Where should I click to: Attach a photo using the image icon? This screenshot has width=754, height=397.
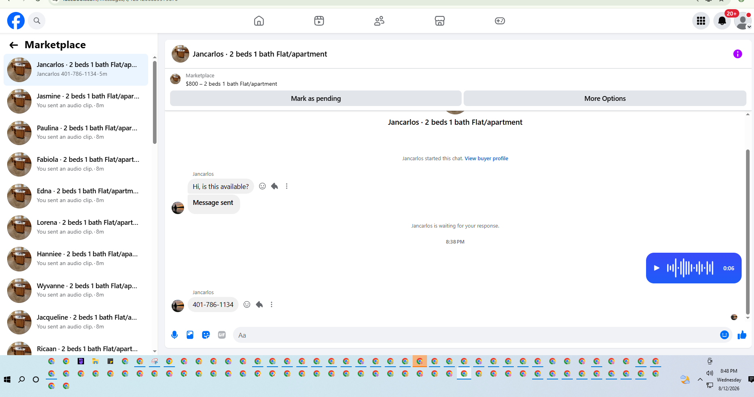pos(190,335)
